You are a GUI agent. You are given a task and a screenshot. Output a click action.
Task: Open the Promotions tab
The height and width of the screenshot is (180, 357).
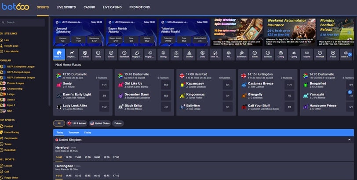(x=139, y=7)
